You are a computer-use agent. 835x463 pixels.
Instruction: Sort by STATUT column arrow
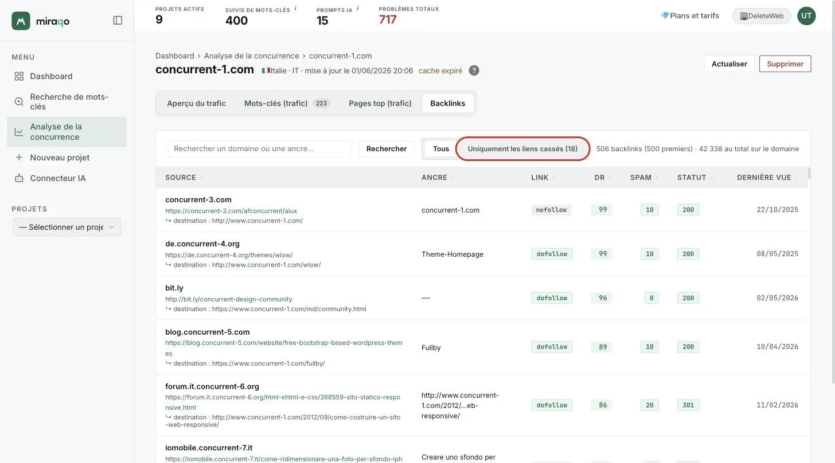pyautogui.click(x=712, y=178)
